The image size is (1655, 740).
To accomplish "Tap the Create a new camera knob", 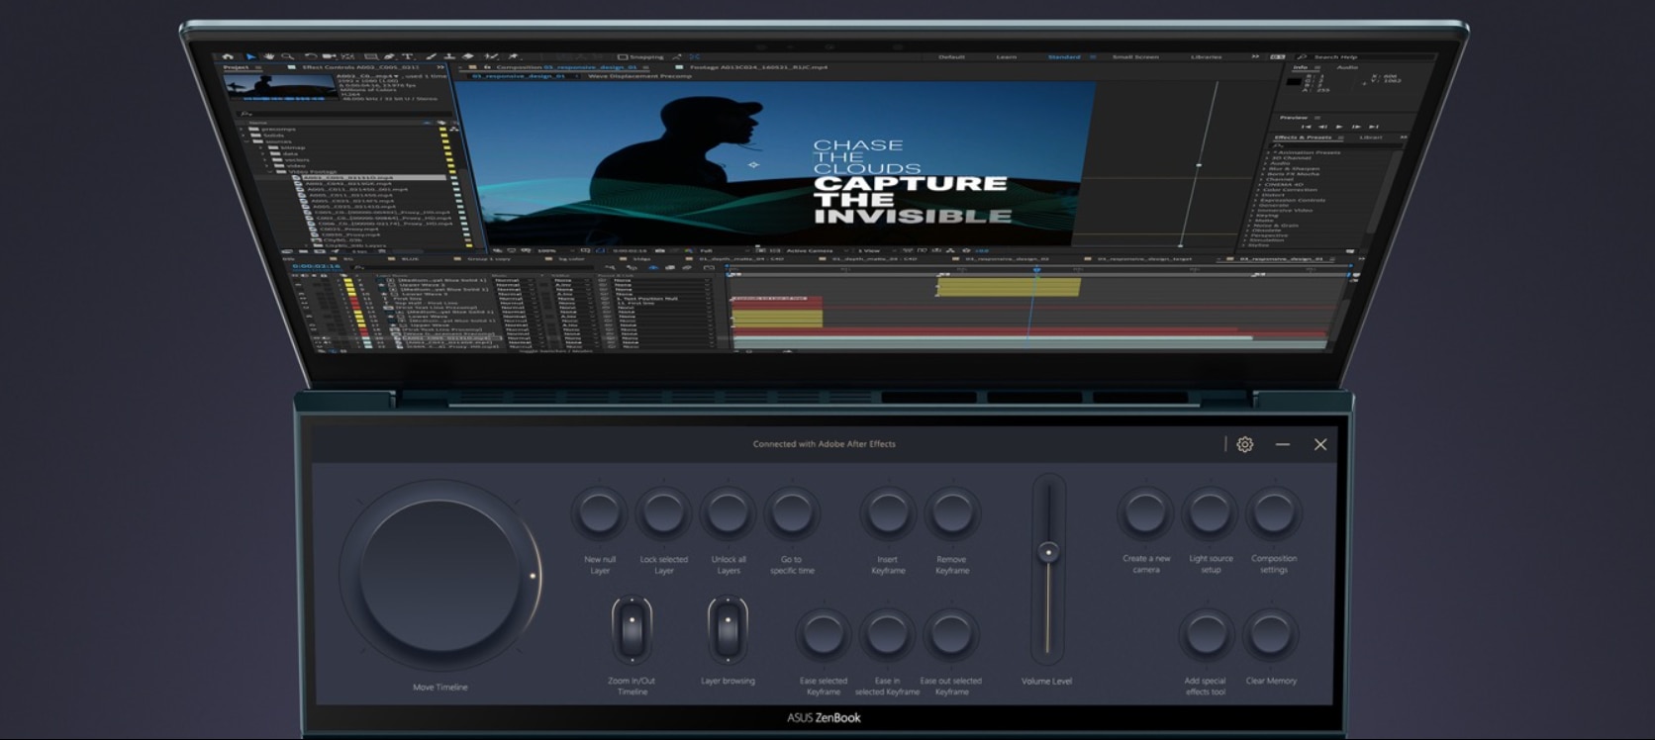I will [x=1145, y=512].
